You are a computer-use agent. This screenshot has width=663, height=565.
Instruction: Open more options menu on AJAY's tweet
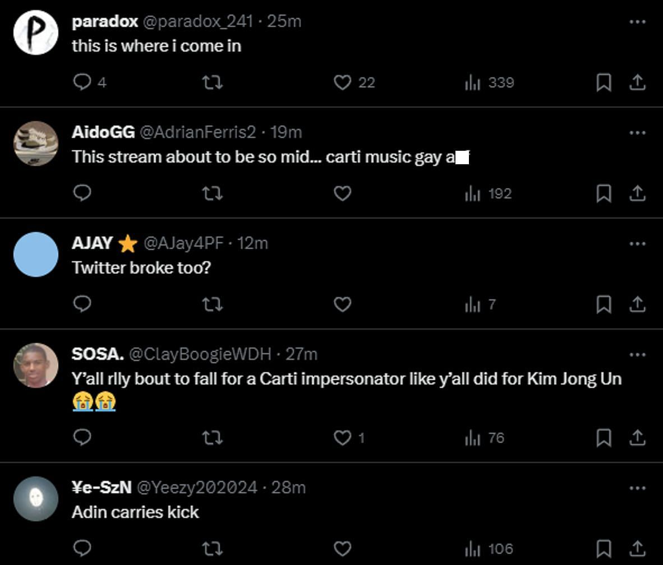[x=637, y=243]
